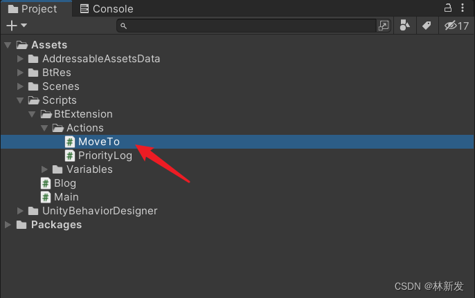Image resolution: width=475 pixels, height=298 pixels.
Task: Select the Project tab
Action: point(33,9)
